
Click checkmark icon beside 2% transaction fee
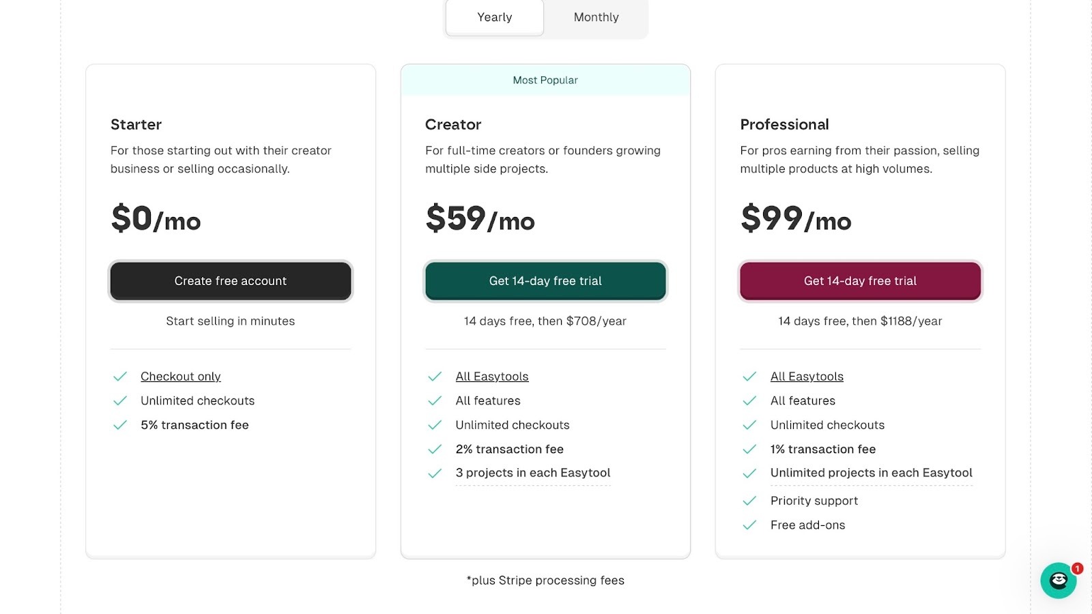[435, 449]
